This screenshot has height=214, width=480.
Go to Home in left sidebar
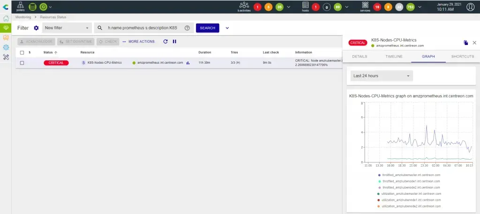(6, 18)
